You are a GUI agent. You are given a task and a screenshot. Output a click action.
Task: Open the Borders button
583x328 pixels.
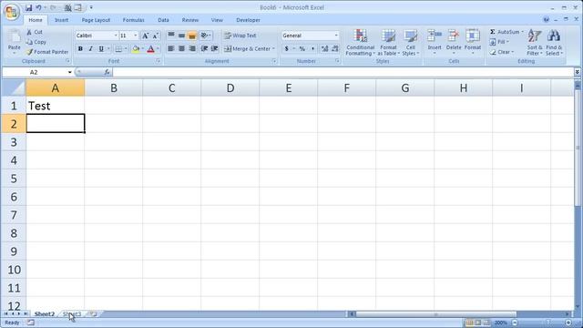coord(118,48)
